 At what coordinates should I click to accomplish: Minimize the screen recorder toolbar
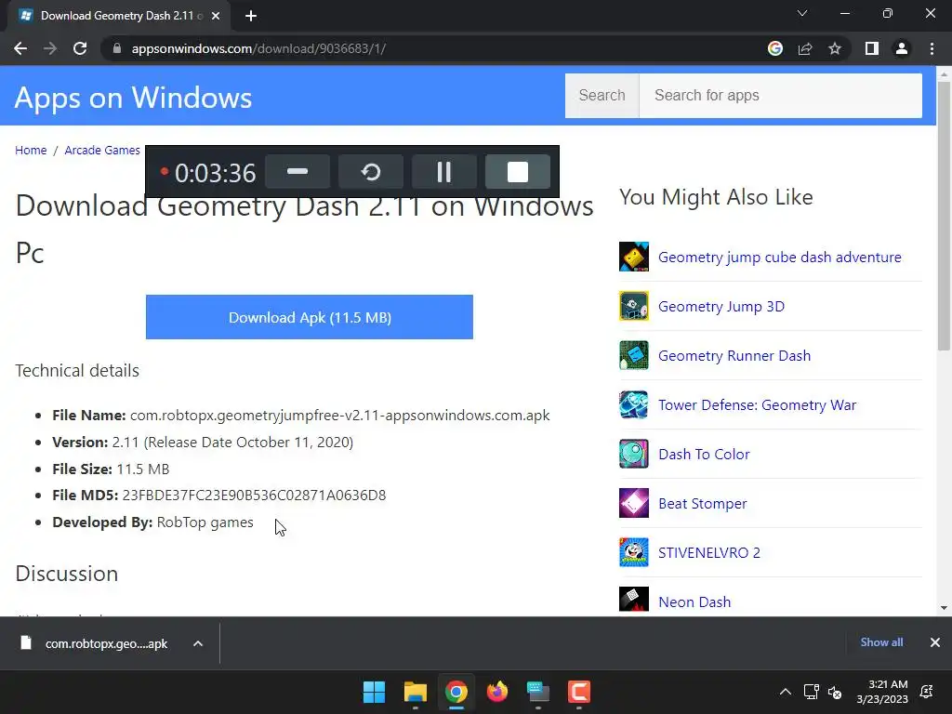point(297,172)
